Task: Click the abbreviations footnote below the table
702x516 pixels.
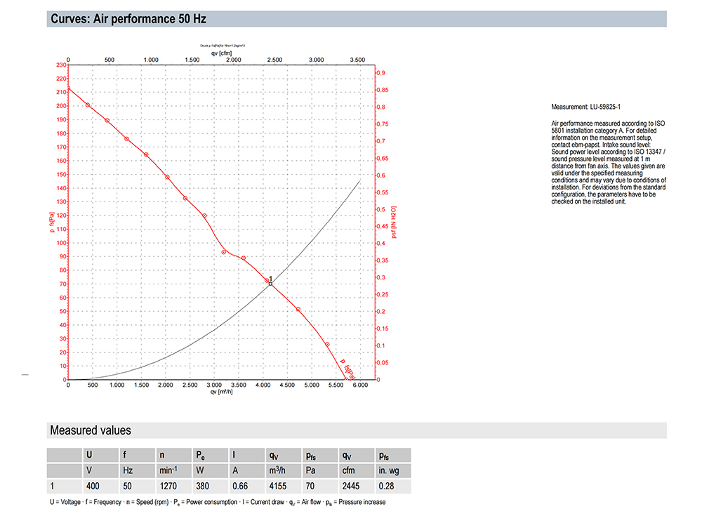Action: [218, 503]
